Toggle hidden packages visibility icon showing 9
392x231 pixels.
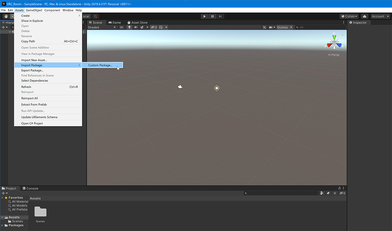pos(342,193)
